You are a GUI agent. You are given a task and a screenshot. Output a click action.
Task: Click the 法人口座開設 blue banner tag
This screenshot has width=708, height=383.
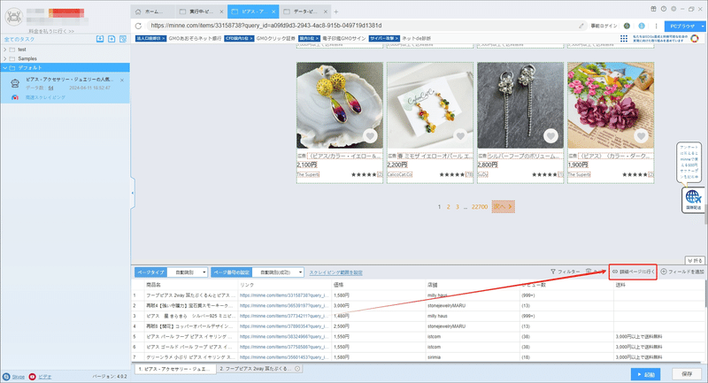pos(150,38)
